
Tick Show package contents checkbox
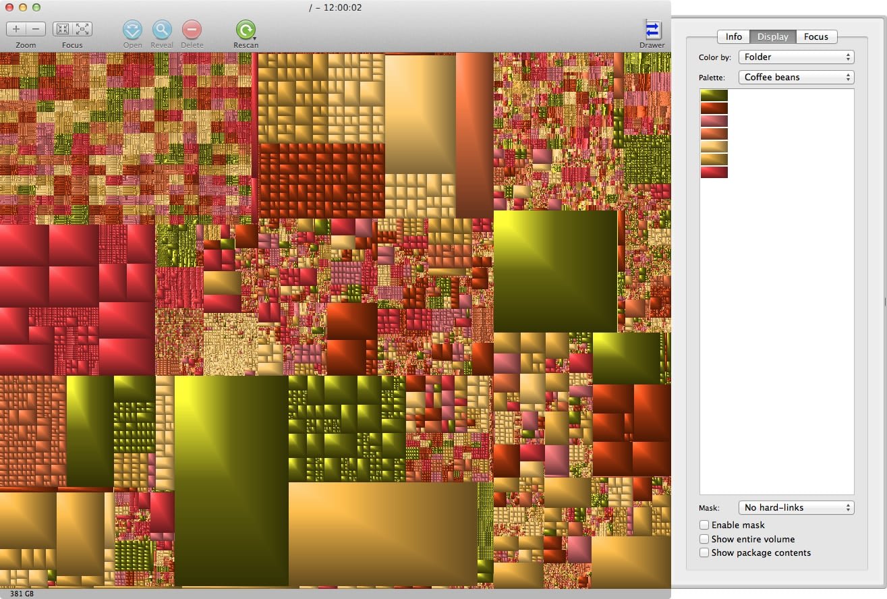[x=704, y=552]
